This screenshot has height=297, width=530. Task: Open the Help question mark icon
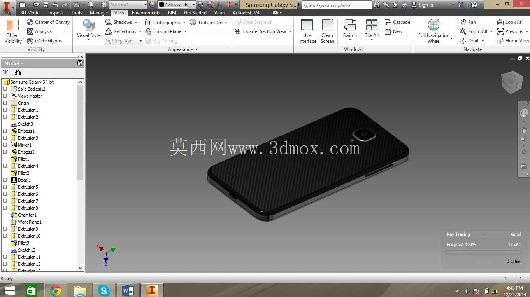[474, 5]
